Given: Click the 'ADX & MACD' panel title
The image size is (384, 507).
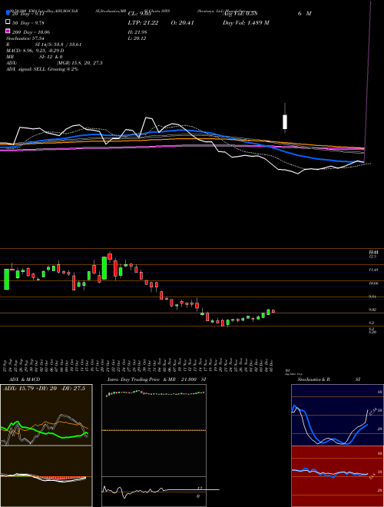Looking at the screenshot, I should click(25, 379).
